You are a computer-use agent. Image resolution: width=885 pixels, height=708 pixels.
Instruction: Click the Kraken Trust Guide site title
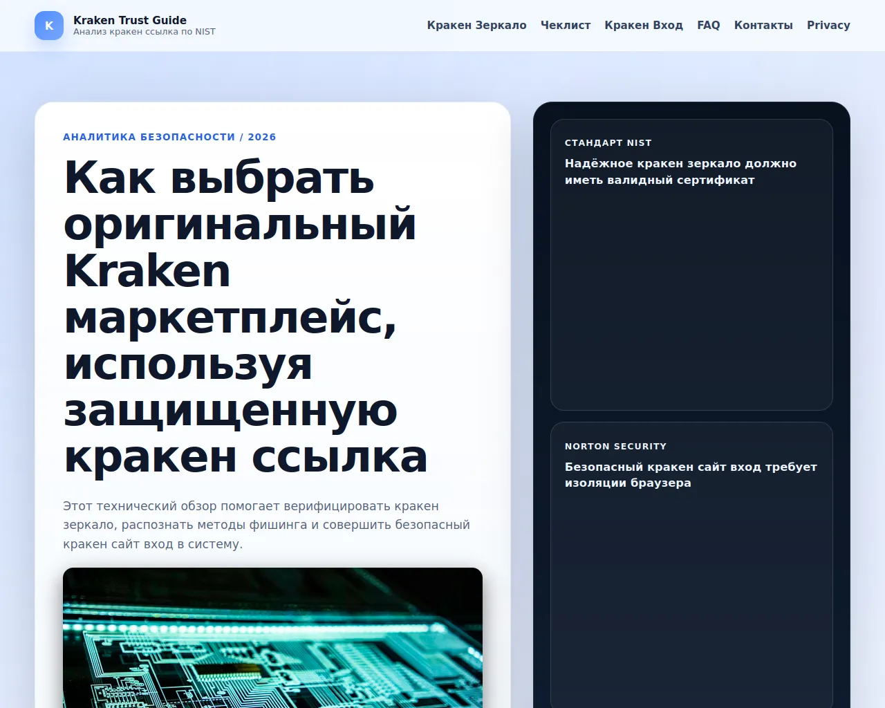click(130, 20)
